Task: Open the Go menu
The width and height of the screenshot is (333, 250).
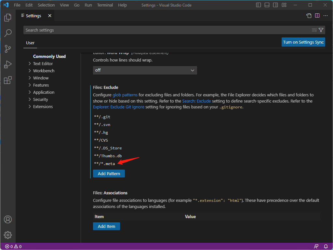Action: (x=77, y=5)
